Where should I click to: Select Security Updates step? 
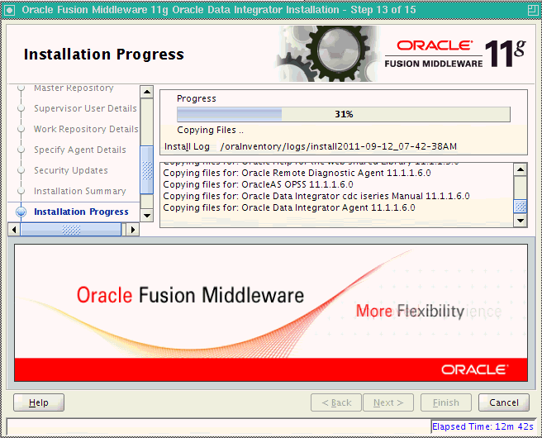point(71,170)
